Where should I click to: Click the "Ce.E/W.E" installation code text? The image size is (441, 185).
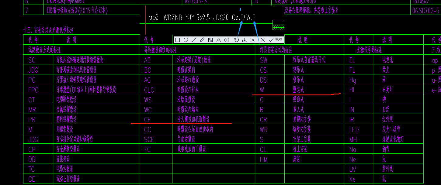(x=244, y=18)
